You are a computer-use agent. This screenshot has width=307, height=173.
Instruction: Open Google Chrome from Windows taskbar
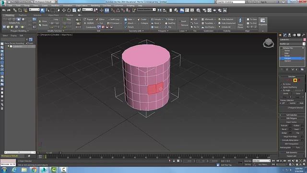34,170
